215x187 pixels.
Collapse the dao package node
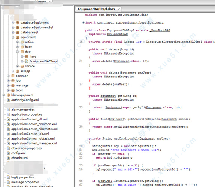tap(17, 52)
